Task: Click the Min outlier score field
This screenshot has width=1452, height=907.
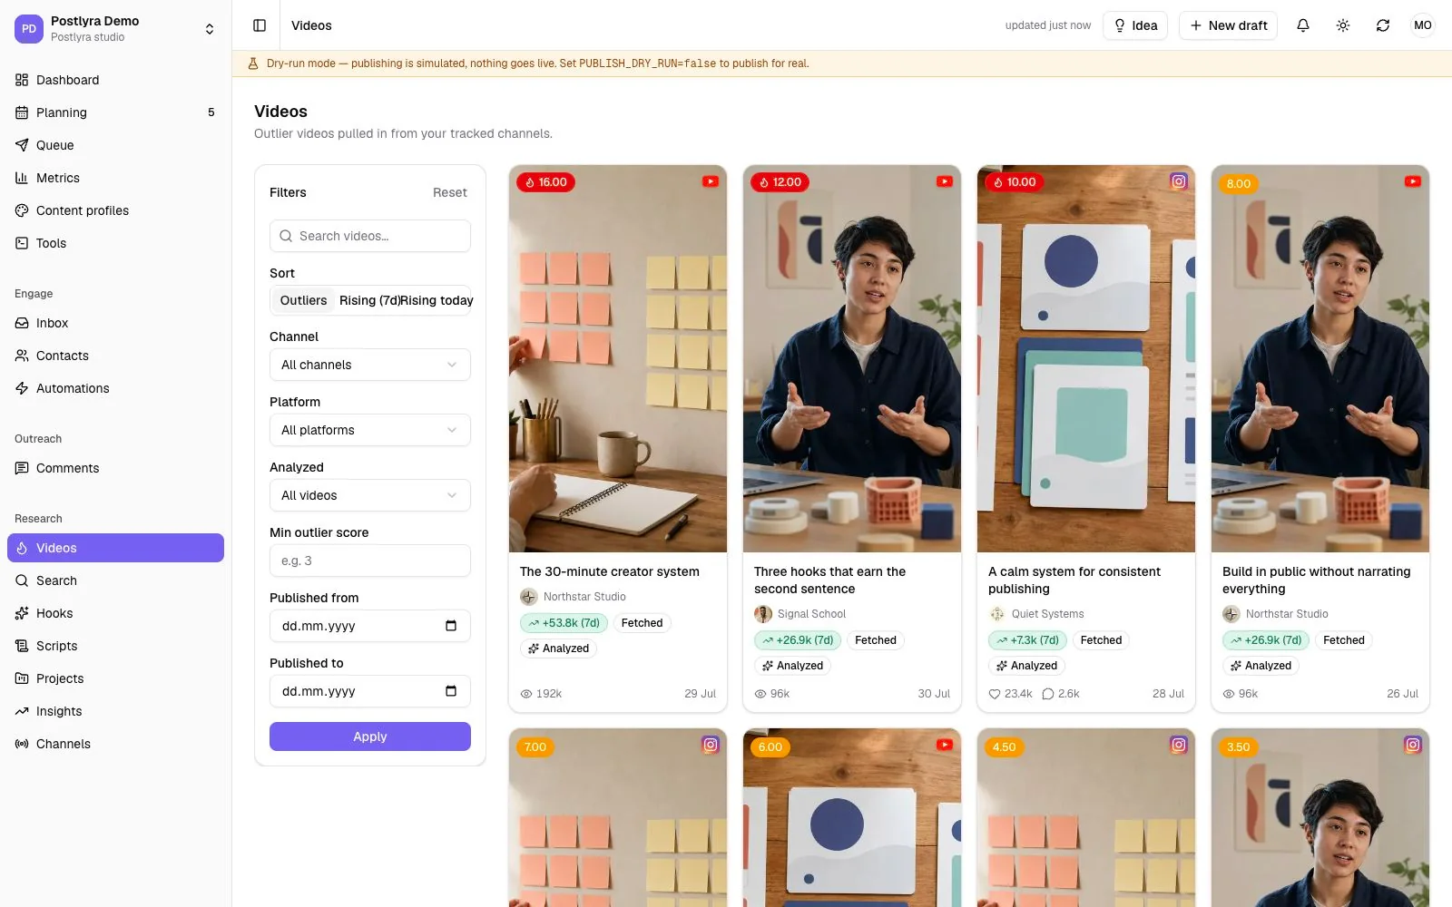Action: click(370, 561)
